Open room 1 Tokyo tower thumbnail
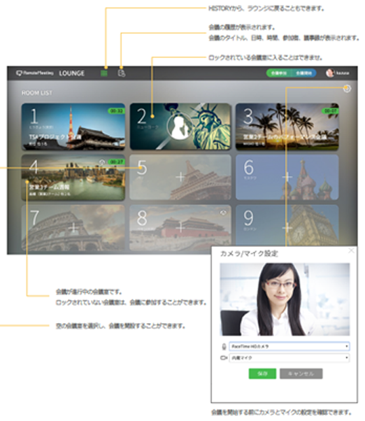Viewport: 365px width, 421px height. [x=73, y=126]
